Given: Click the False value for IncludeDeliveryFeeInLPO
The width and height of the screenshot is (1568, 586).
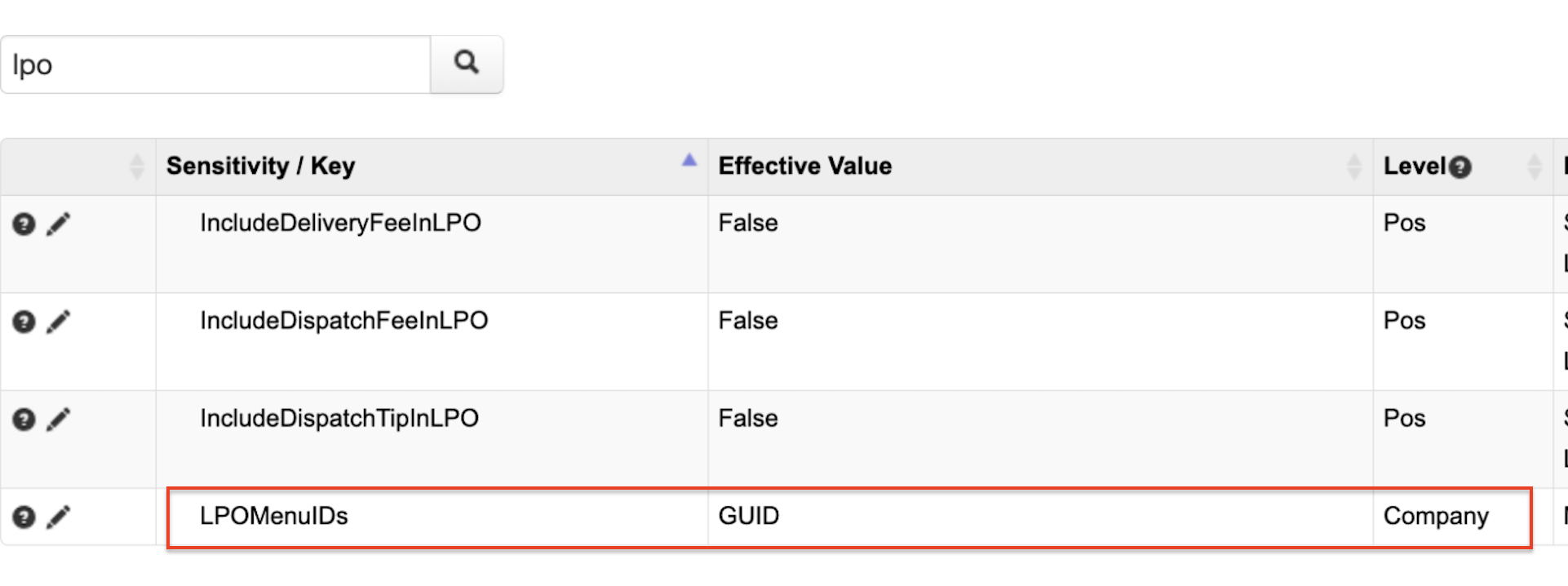Looking at the screenshot, I should [x=748, y=223].
